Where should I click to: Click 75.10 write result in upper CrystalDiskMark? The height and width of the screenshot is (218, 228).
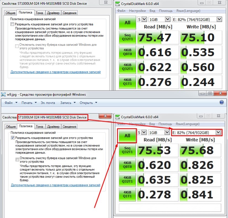coord(201,37)
